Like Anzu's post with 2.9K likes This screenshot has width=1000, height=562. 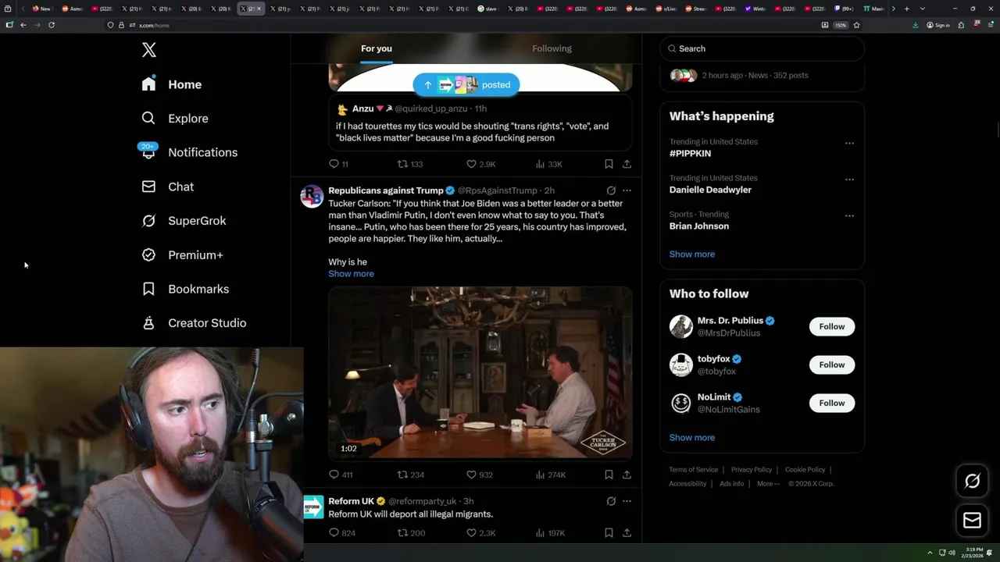pyautogui.click(x=480, y=164)
